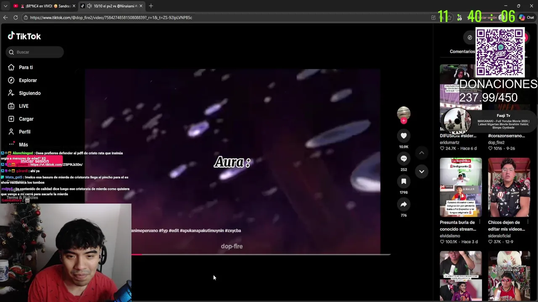The image size is (538, 302).
Task: Go to next video arrow
Action: click(422, 171)
